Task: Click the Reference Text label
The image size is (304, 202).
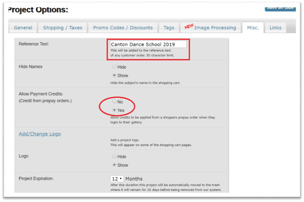Action: 34,44
